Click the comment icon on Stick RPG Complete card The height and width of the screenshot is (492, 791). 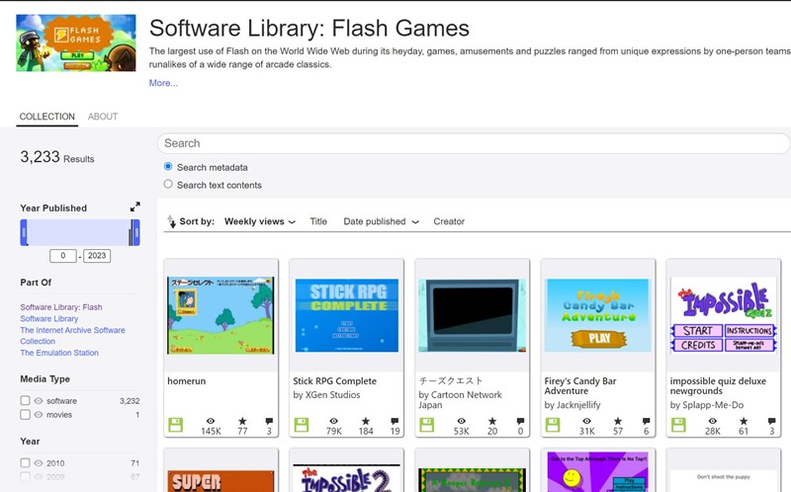395,421
